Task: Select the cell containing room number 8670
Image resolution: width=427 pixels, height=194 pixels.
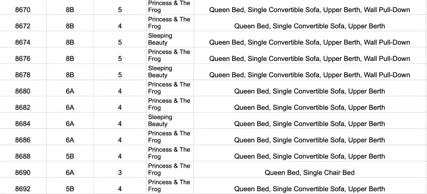Action: coord(23,10)
